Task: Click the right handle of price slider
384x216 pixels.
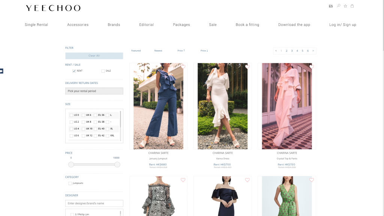Action: pyautogui.click(x=117, y=165)
